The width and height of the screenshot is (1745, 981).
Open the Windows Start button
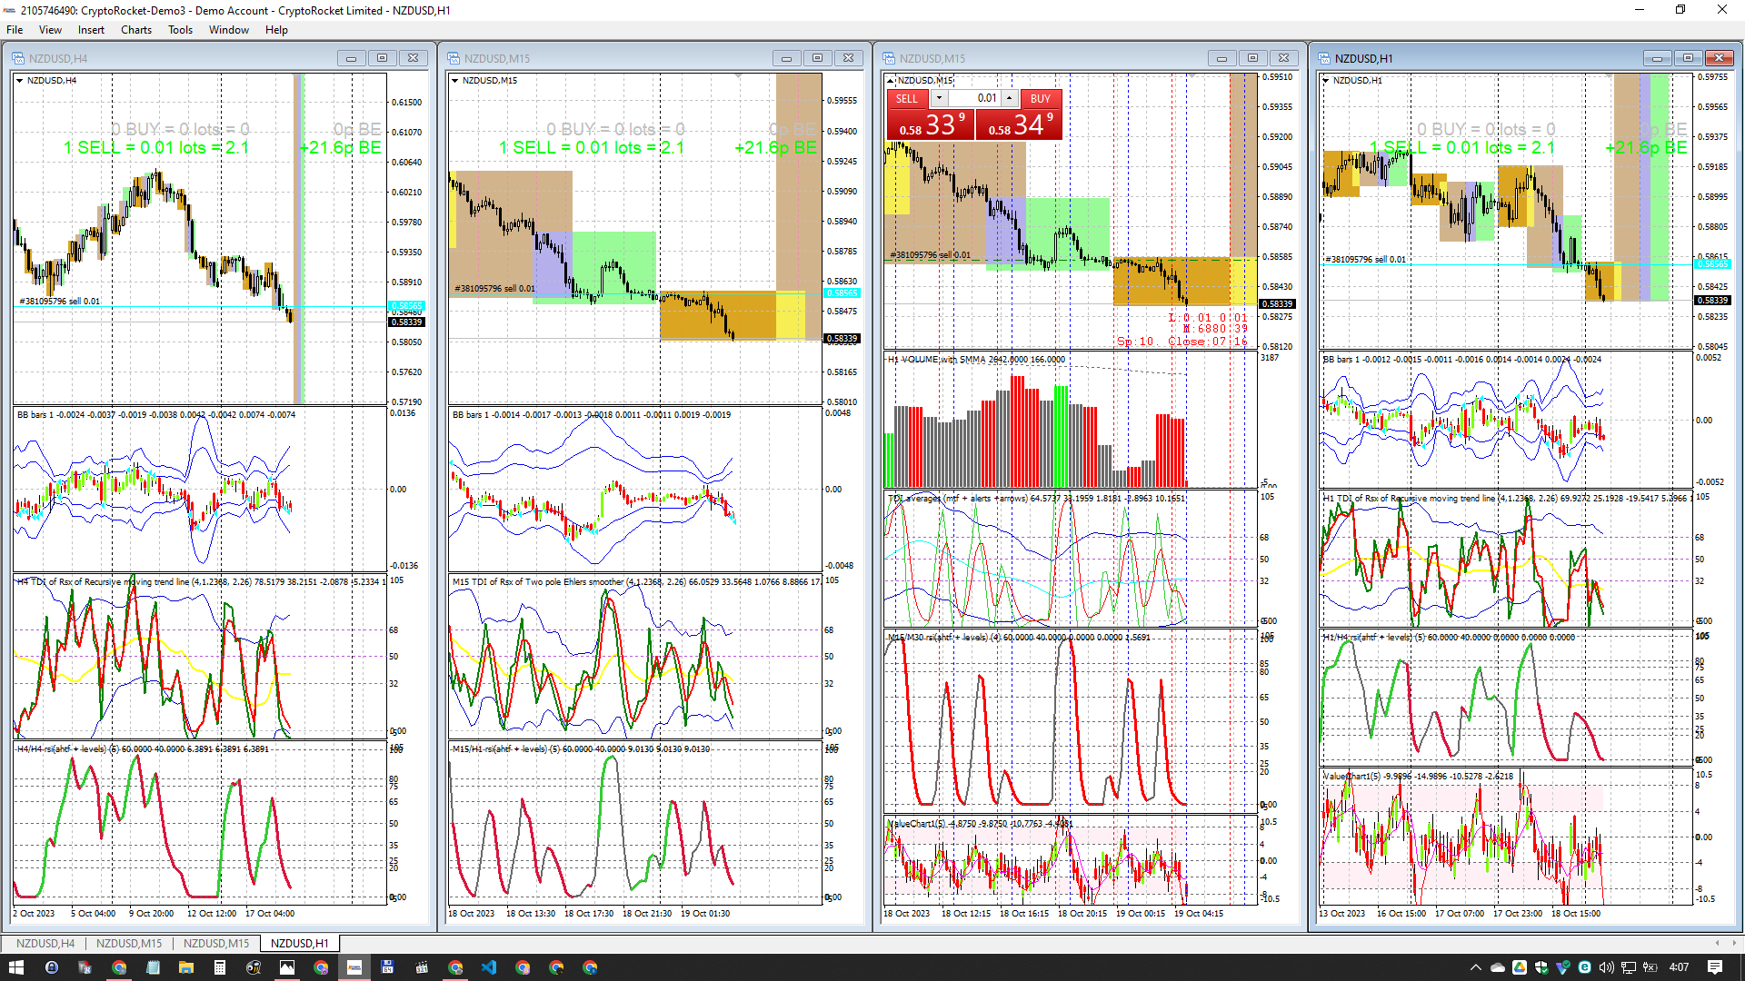pos(16,967)
